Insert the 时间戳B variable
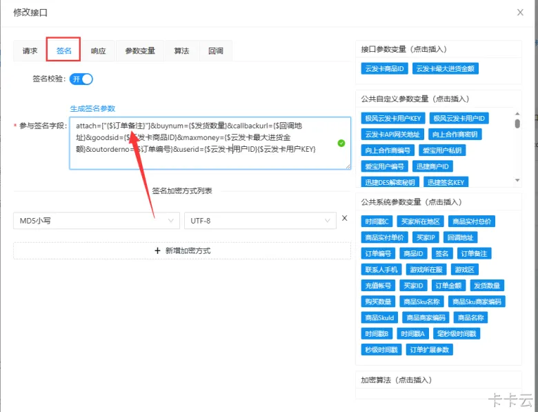 [377, 333]
